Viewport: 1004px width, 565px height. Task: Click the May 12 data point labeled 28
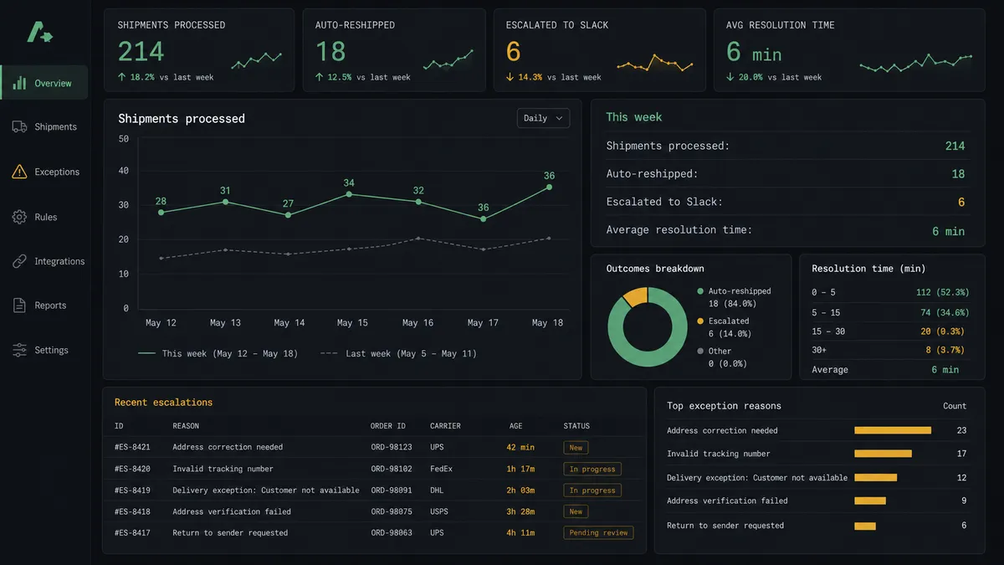coord(161,212)
